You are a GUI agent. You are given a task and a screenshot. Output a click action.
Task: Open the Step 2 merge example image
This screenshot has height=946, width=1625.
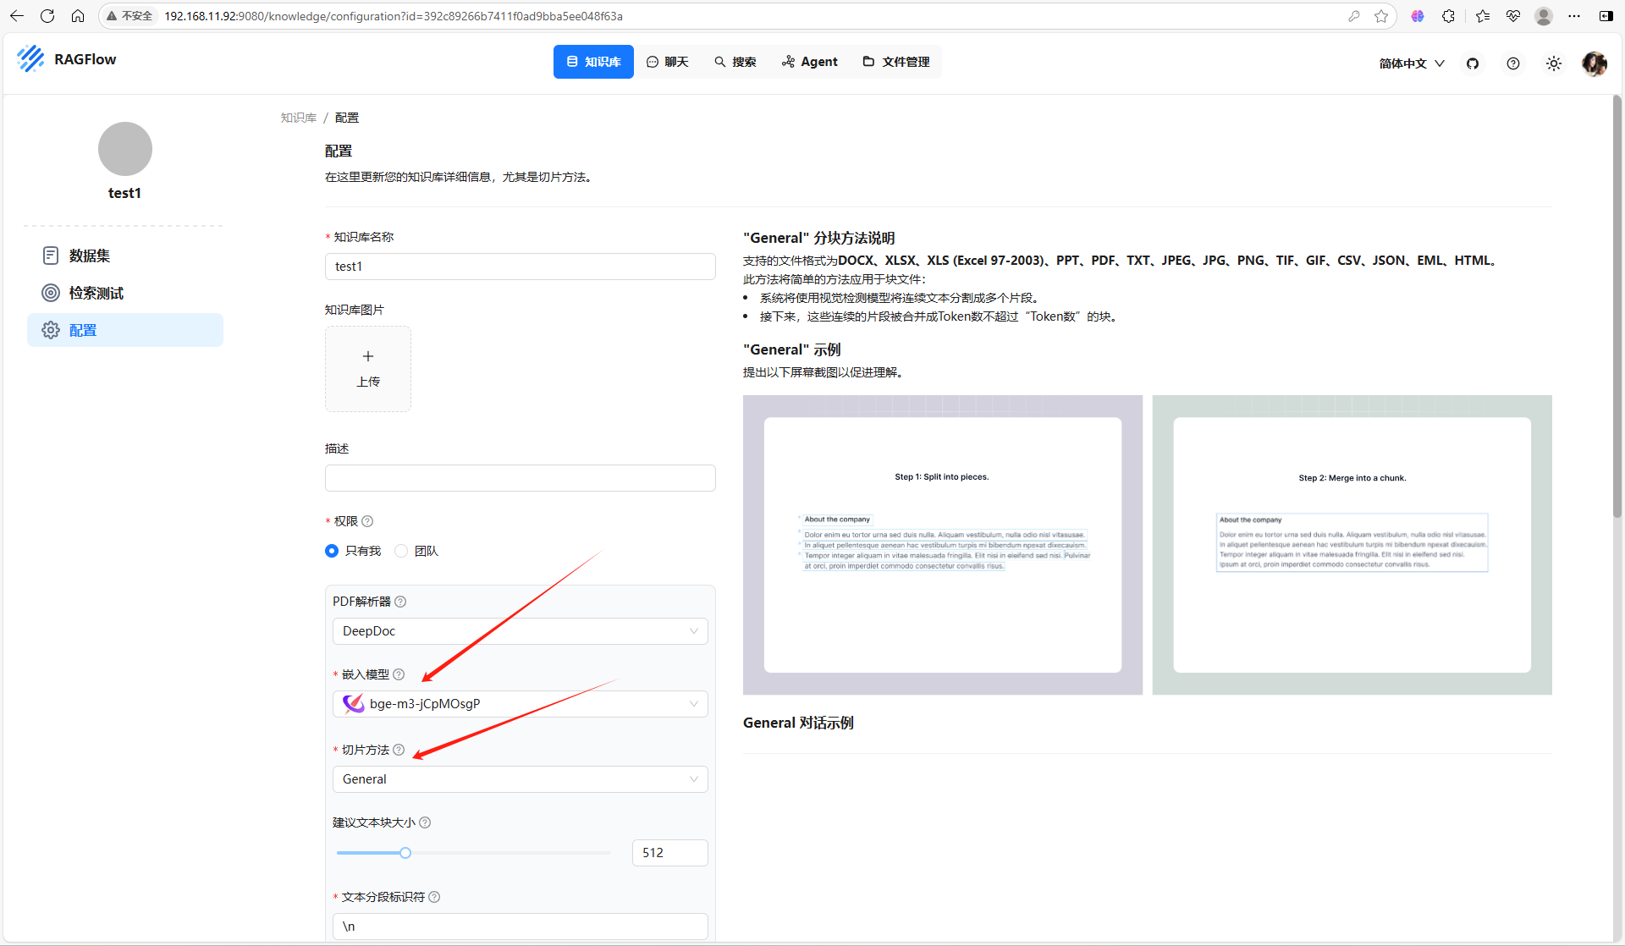click(x=1352, y=545)
